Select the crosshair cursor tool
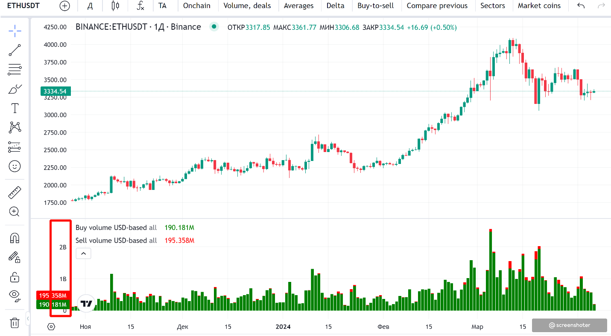Image resolution: width=611 pixels, height=336 pixels. (15, 30)
